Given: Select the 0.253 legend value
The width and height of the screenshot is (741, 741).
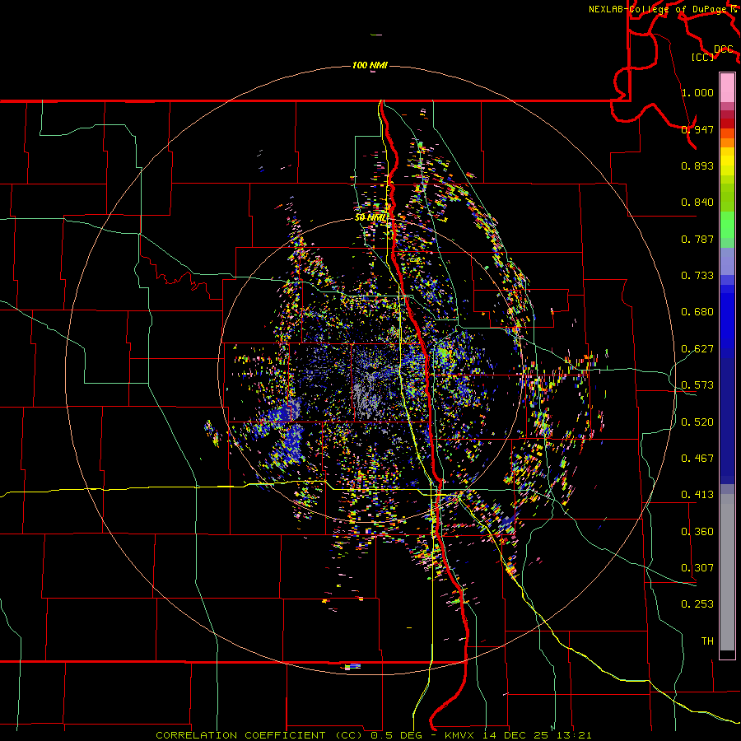Looking at the screenshot, I should [x=697, y=604].
